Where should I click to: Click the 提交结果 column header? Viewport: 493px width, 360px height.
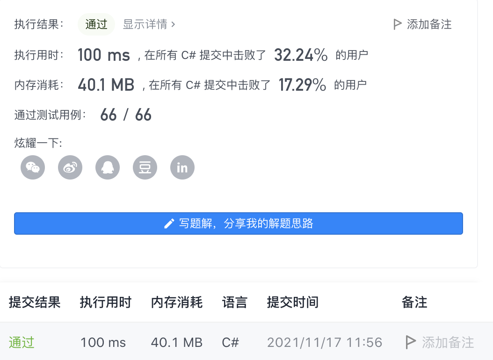click(x=35, y=302)
